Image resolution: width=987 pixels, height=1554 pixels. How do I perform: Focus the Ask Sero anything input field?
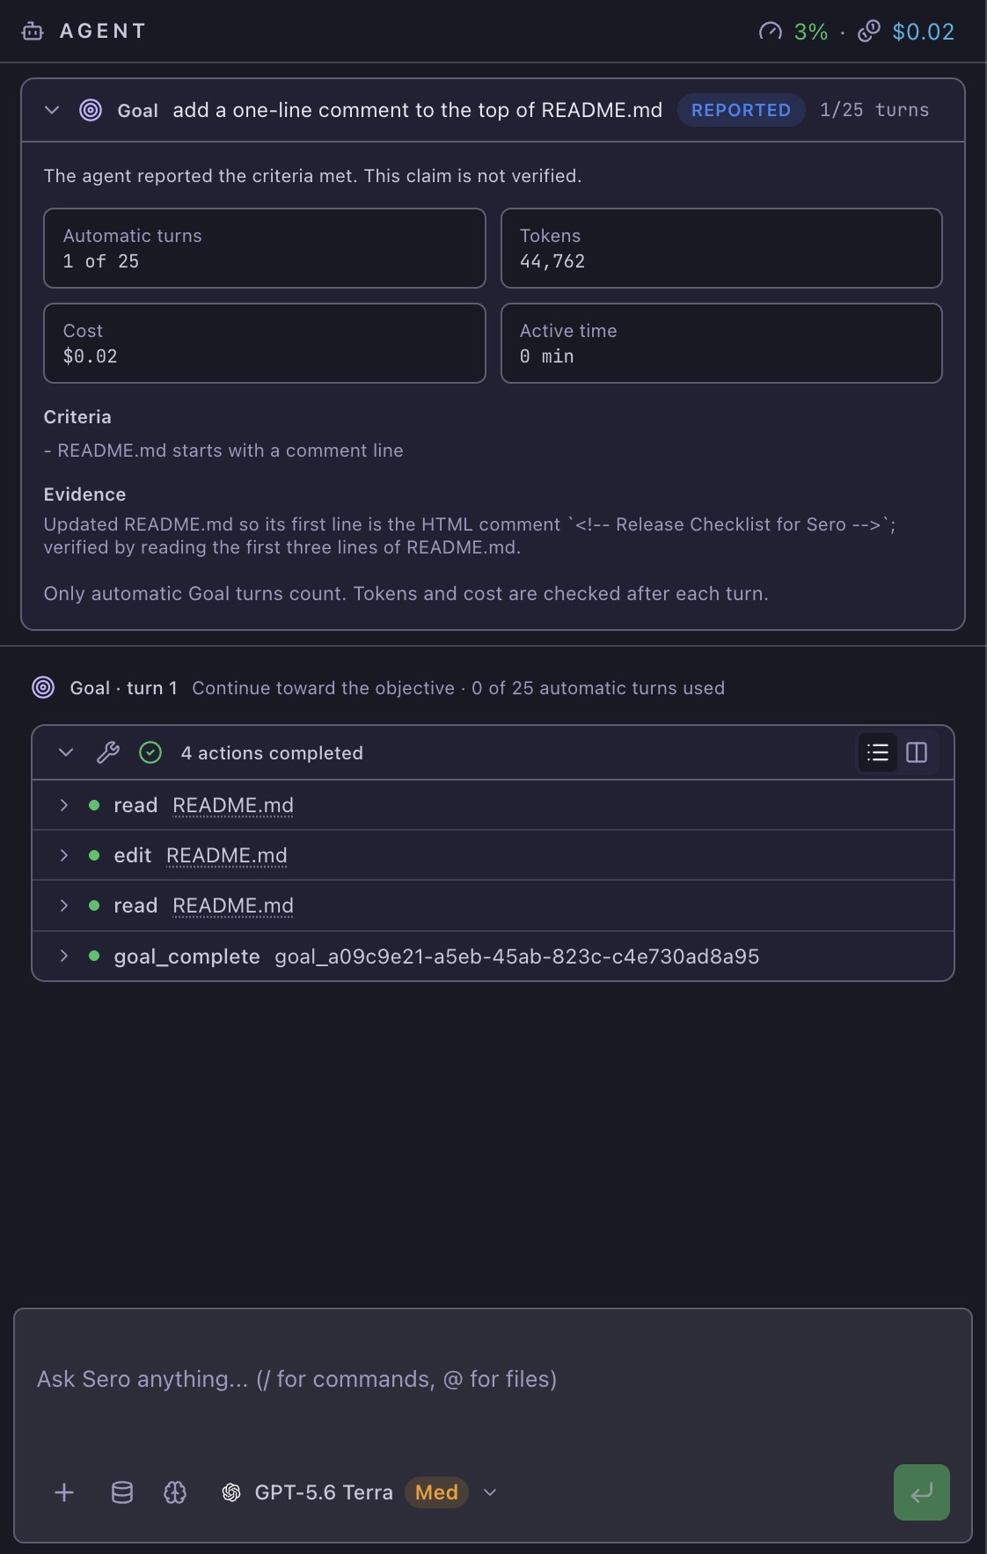493,1379
